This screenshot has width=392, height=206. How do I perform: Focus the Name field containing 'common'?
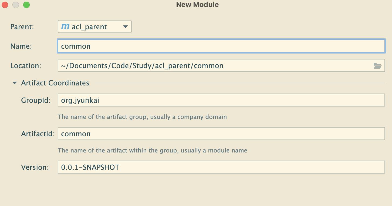tap(221, 46)
